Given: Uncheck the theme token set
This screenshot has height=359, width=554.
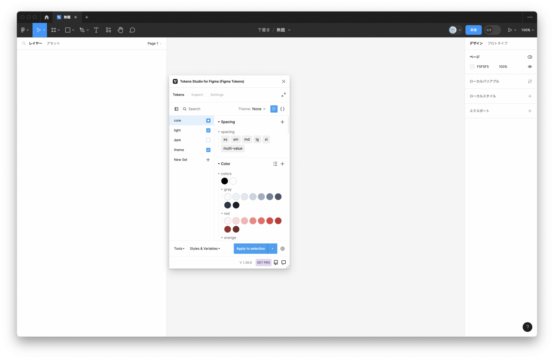Looking at the screenshot, I should [208, 150].
